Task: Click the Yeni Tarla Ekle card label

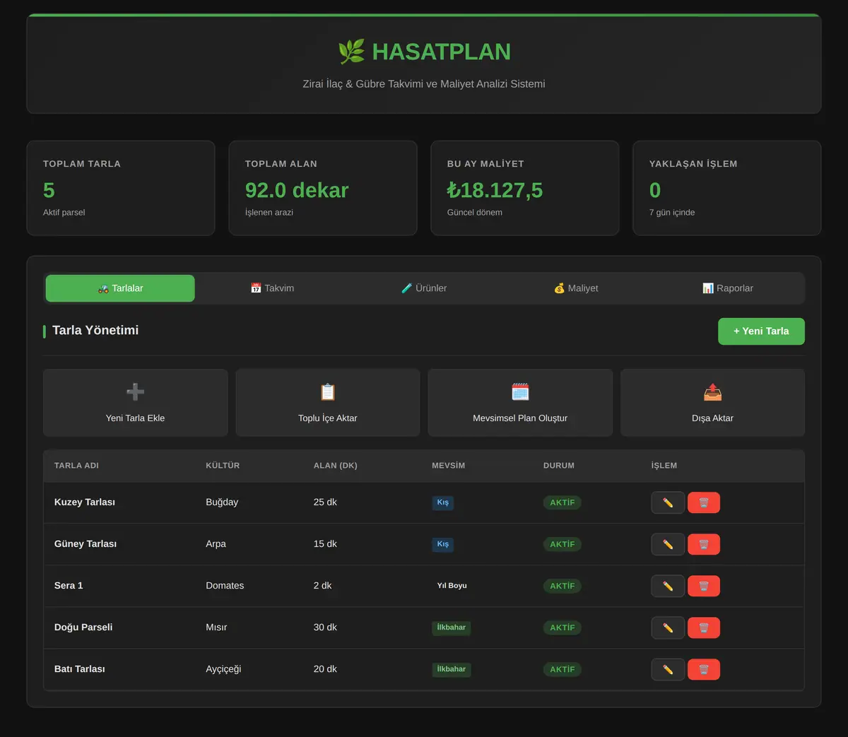Action: 135,418
